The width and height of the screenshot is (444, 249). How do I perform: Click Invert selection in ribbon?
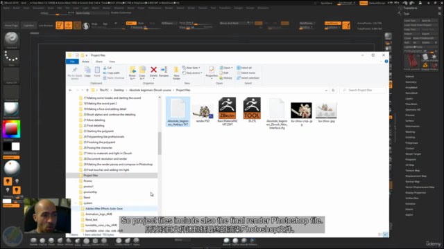coord(248,78)
